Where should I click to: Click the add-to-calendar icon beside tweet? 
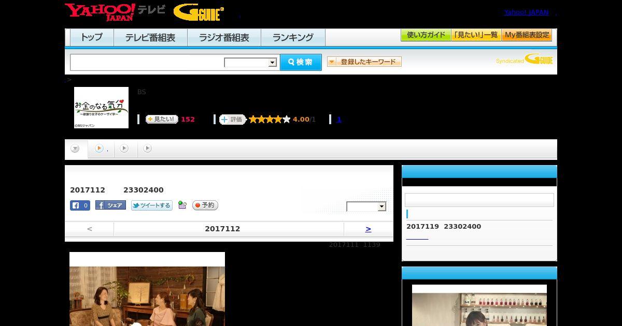coord(182,205)
